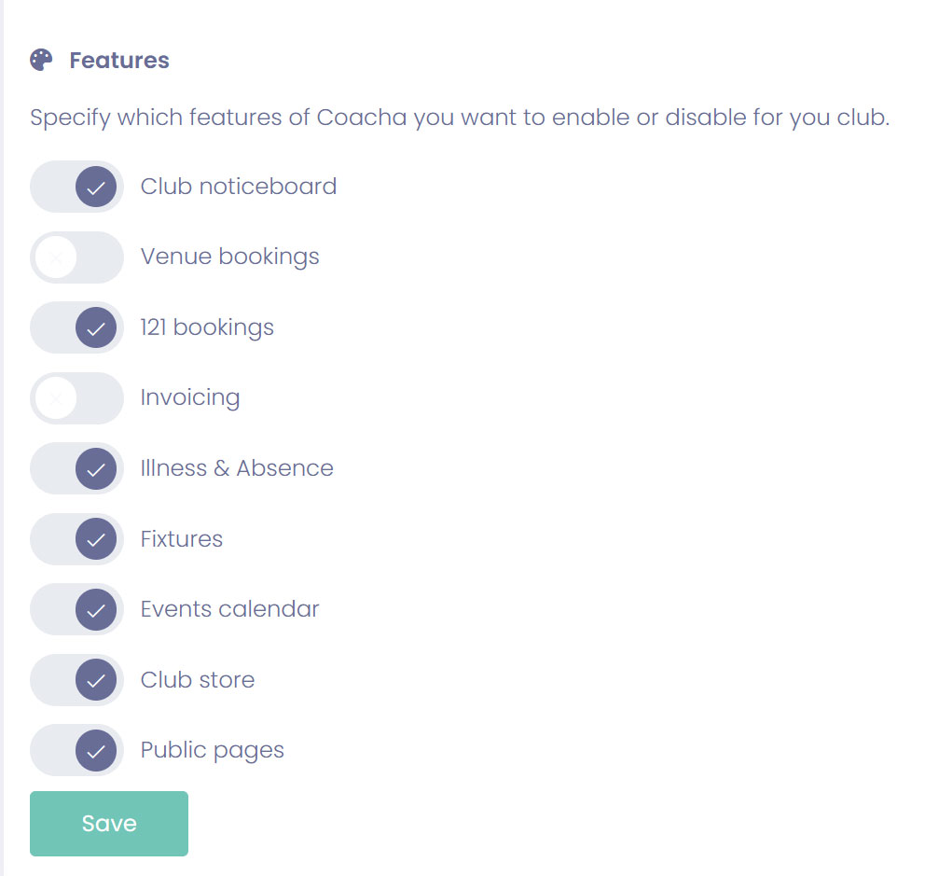The height and width of the screenshot is (876, 939).
Task: Click the Public pages label text
Action: (213, 750)
